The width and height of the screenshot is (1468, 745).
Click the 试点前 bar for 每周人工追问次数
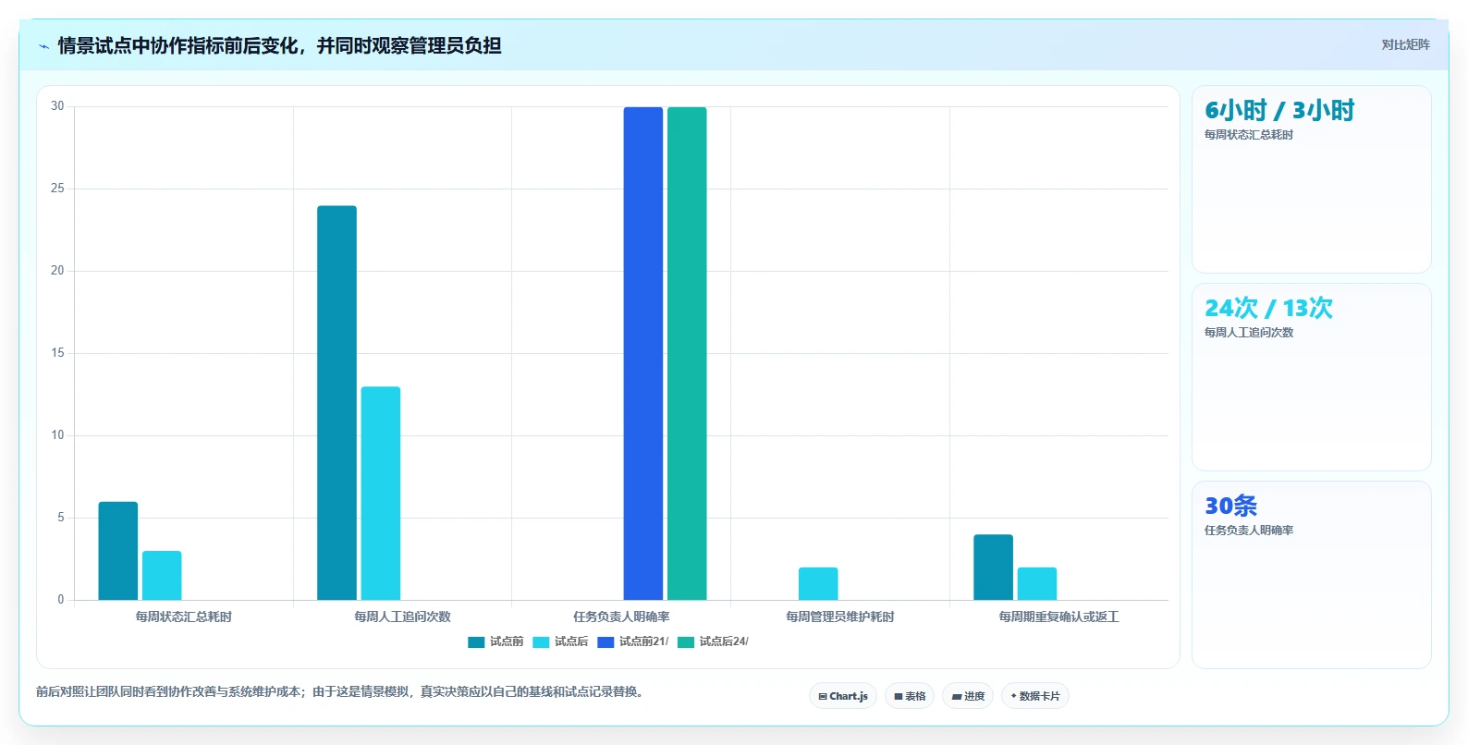click(336, 403)
